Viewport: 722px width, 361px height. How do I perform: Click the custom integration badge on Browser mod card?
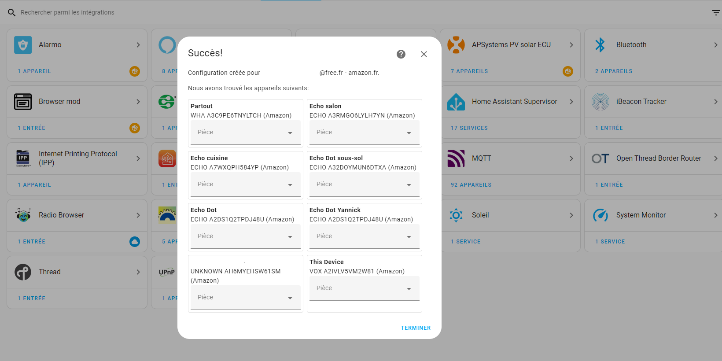pos(135,128)
